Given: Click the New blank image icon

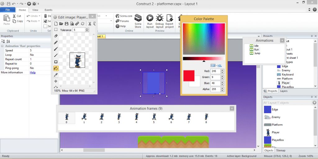Looking at the screenshot, I should tap(56, 24).
